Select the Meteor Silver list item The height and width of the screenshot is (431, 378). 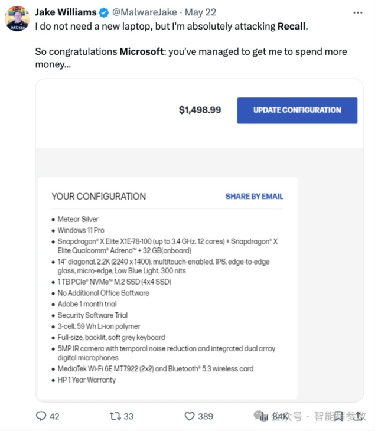pyautogui.click(x=78, y=219)
